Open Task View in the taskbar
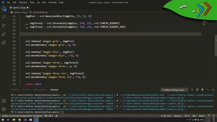 point(8,120)
